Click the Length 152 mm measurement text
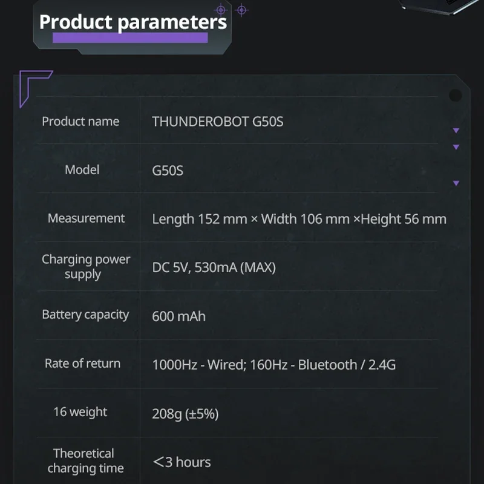The width and height of the screenshot is (484, 484). coord(299,219)
